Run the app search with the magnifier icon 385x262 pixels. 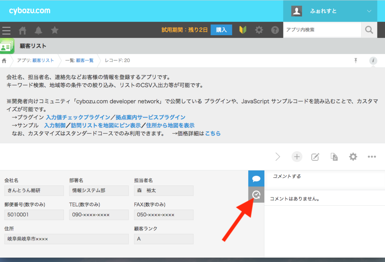[369, 30]
